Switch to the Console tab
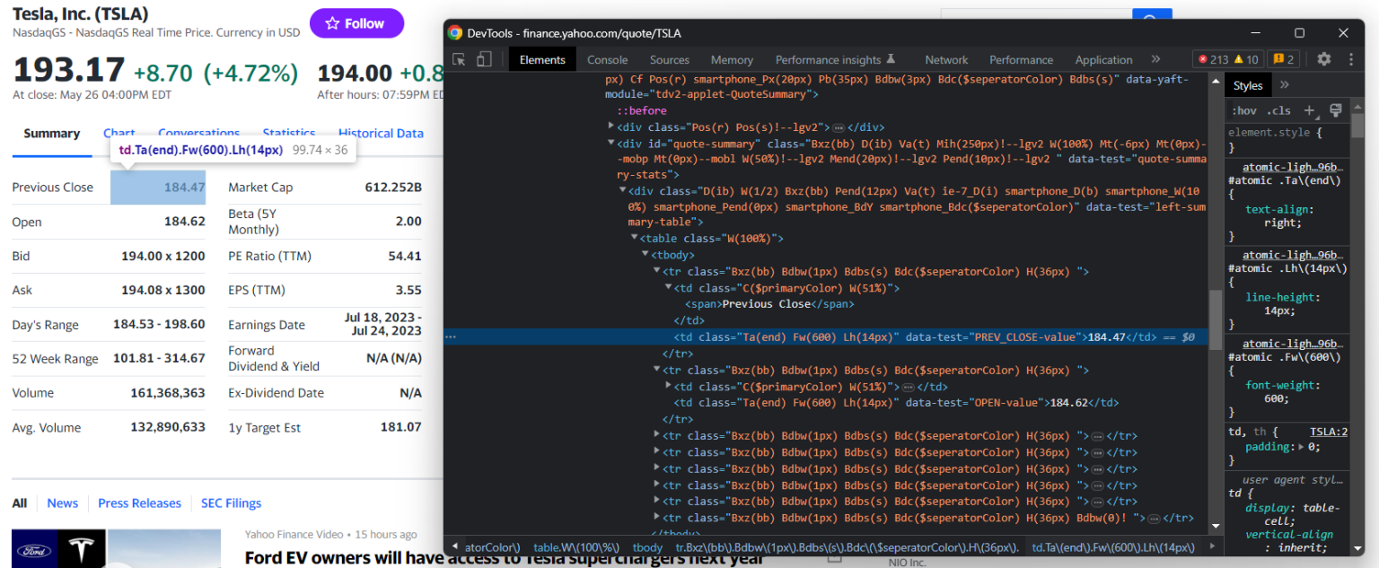Screen dimensions: 1379x568 coord(607,59)
